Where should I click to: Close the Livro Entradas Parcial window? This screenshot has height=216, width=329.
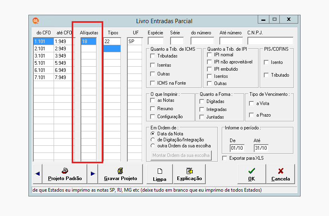click(x=289, y=19)
